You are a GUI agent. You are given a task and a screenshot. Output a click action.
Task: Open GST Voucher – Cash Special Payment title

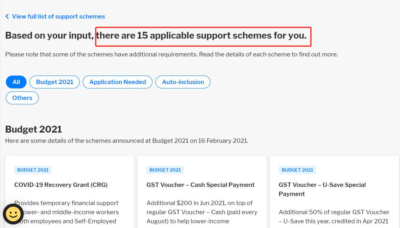(x=200, y=185)
